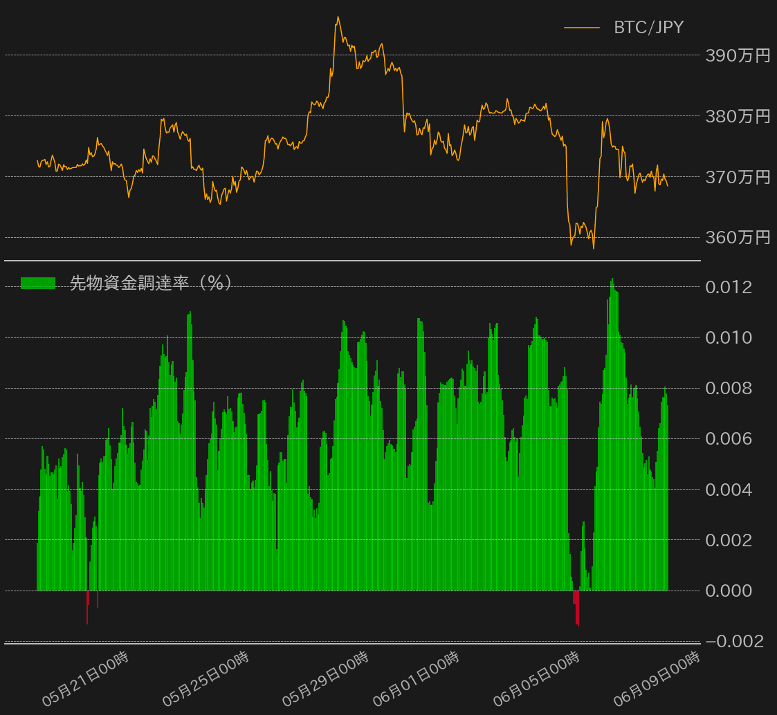Click the 先物資金調達率（%） legend label
The width and height of the screenshot is (777, 715).
pyautogui.click(x=151, y=283)
